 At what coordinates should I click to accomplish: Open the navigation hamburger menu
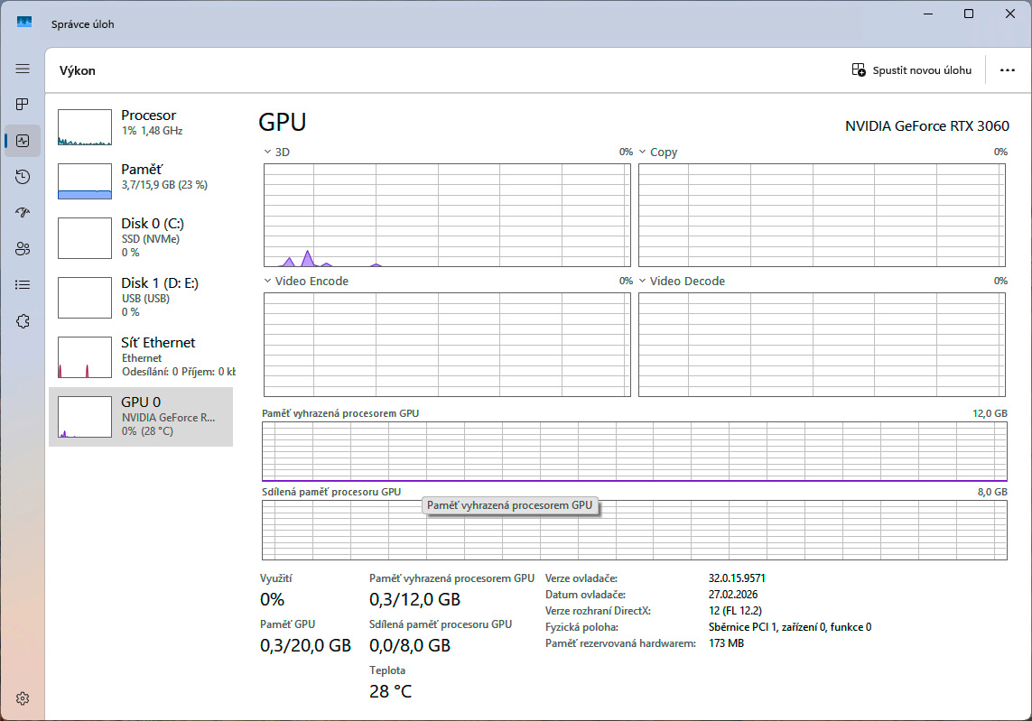pos(22,68)
